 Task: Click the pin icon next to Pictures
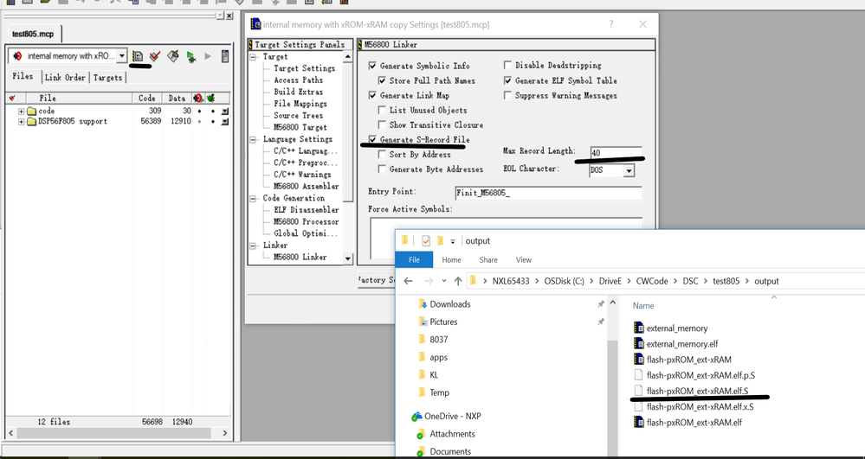[x=601, y=322]
